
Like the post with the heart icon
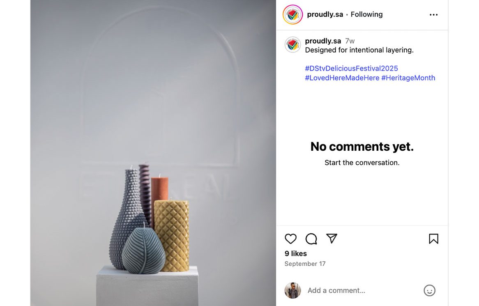click(x=290, y=239)
